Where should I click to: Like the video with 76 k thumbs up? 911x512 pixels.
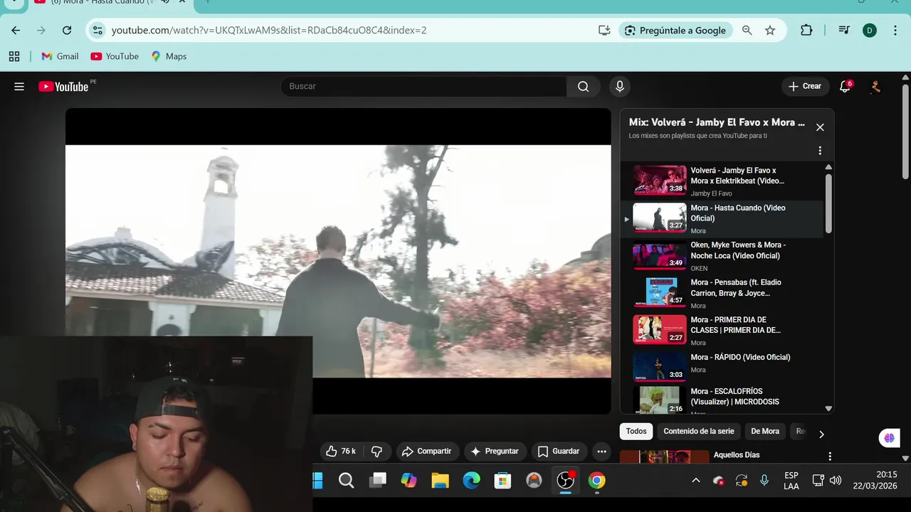341,451
